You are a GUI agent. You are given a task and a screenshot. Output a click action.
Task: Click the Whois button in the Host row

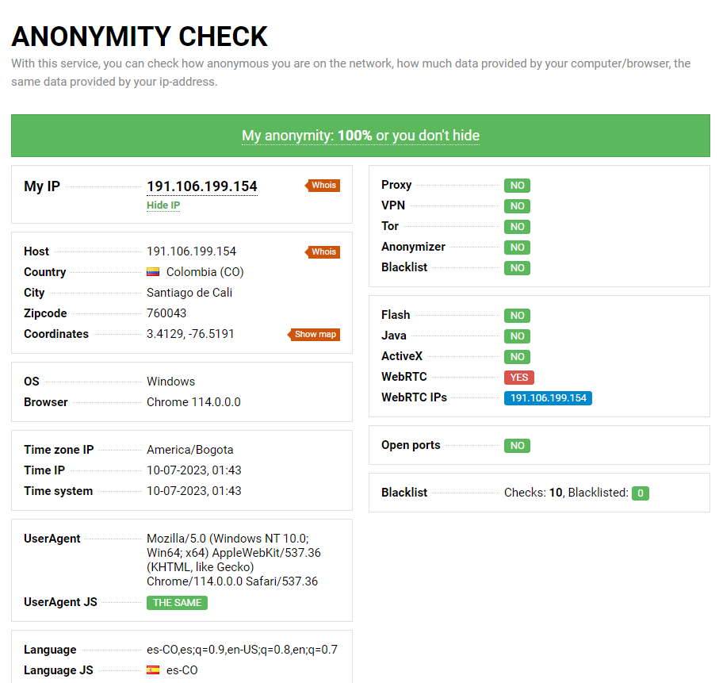pos(323,252)
